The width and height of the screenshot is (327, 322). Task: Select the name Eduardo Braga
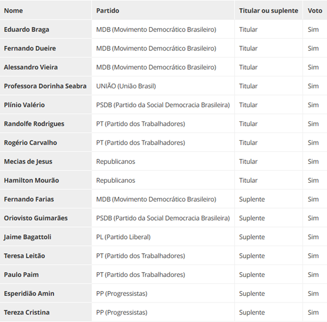click(26, 29)
